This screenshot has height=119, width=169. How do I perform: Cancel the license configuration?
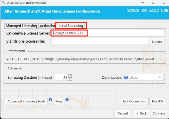tap(123, 113)
